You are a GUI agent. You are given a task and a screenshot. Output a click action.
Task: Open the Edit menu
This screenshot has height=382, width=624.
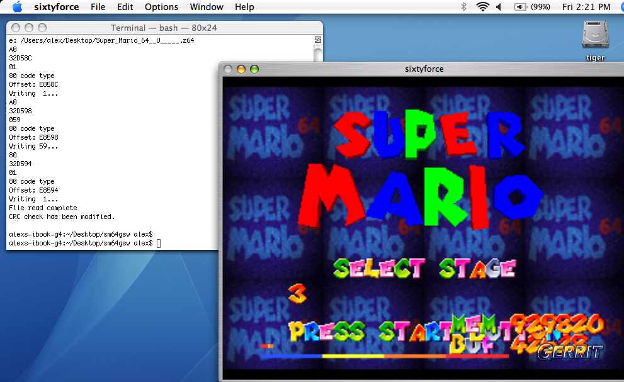click(125, 7)
